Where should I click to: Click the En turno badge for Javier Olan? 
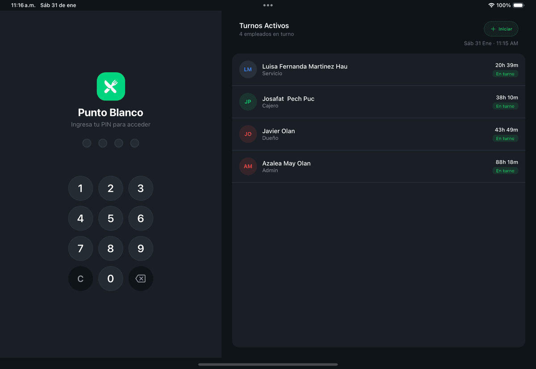pos(505,139)
